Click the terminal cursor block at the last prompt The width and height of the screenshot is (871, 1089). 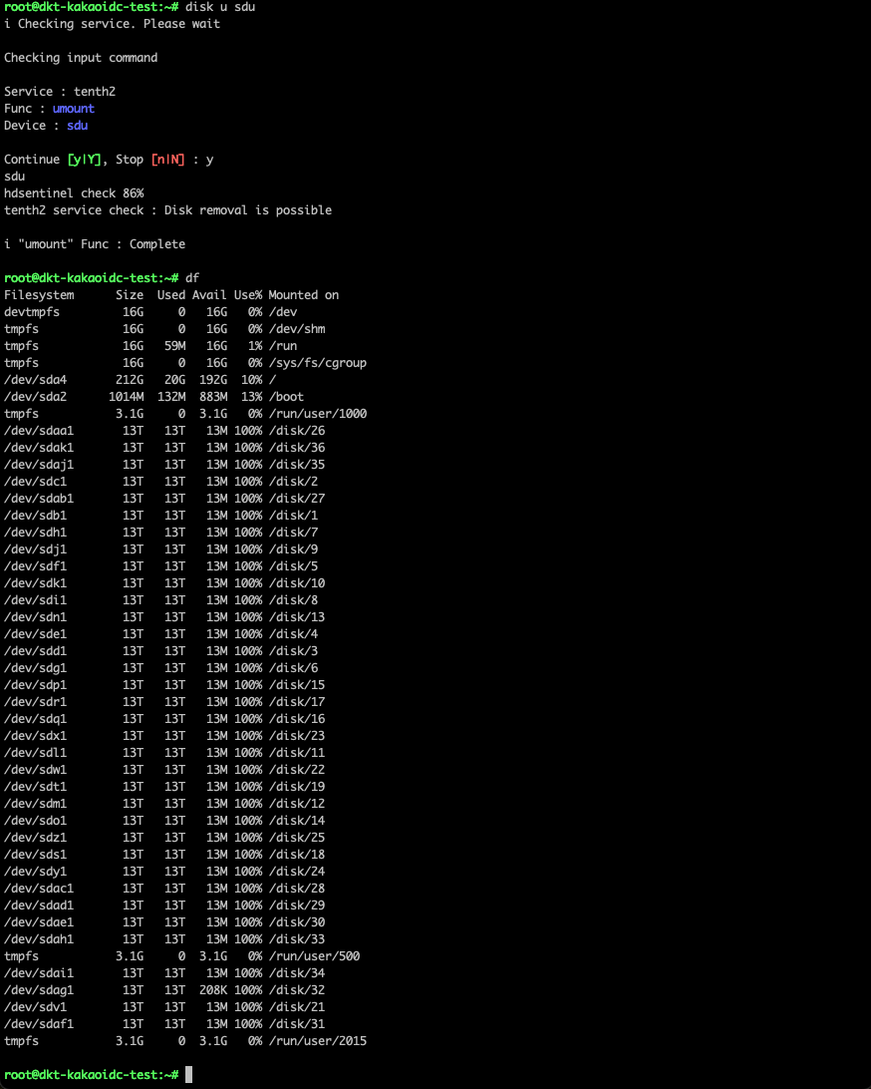click(x=188, y=1074)
